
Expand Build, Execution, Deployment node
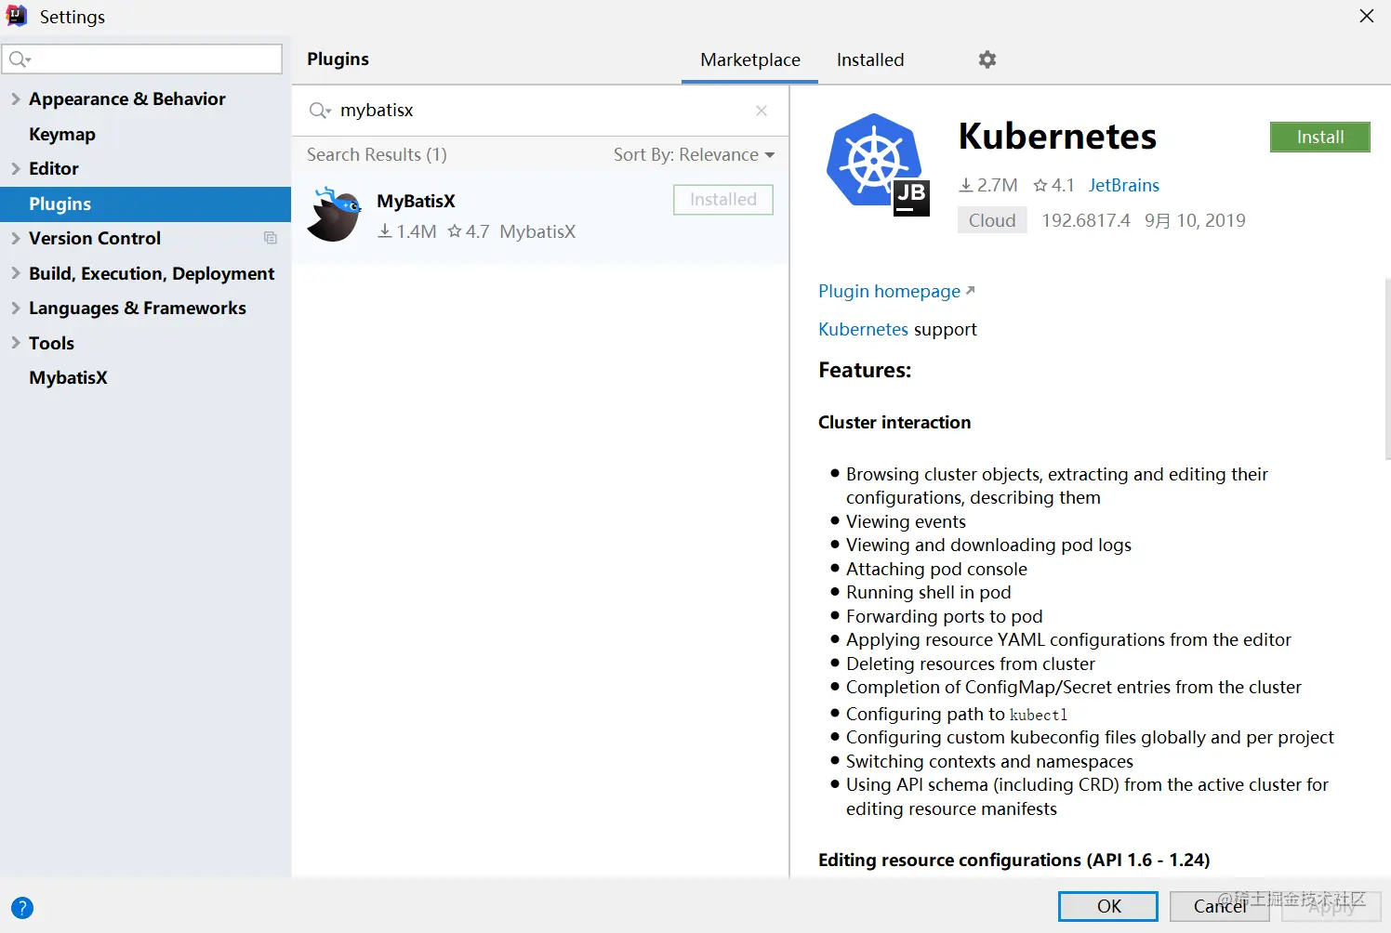coord(15,273)
